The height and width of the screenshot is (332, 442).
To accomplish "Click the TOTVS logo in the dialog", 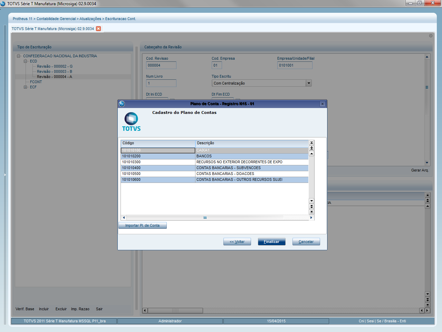I will pos(131,122).
